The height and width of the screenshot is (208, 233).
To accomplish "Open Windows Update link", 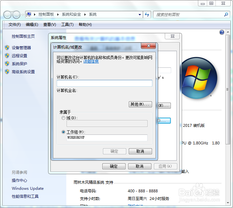I will (28, 189).
